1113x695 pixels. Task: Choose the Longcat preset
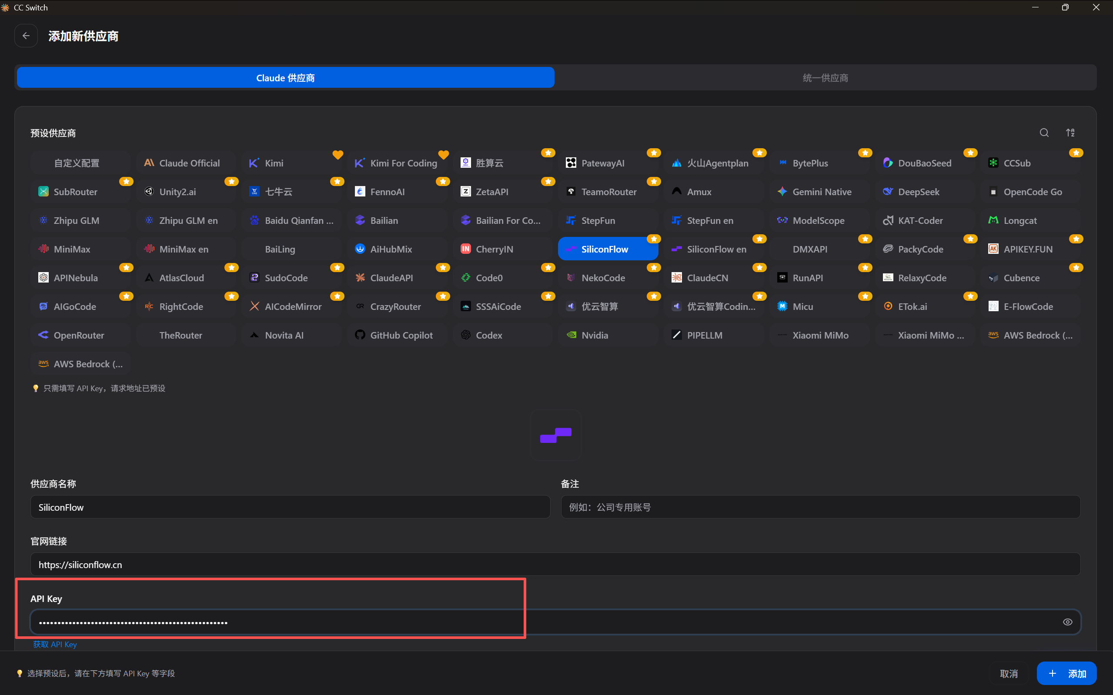pos(1031,220)
